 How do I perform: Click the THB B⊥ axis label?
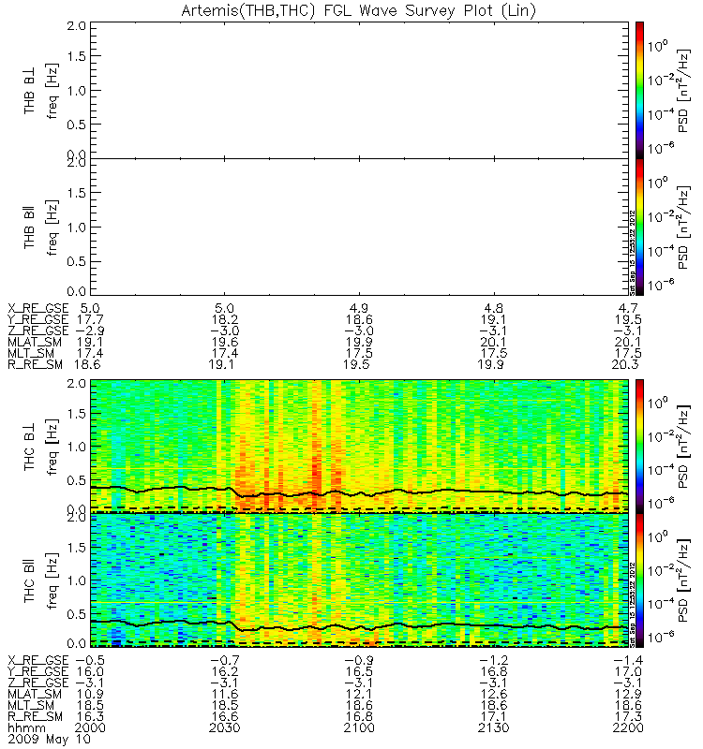[x=30, y=91]
